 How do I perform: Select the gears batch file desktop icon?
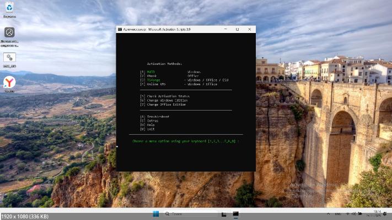[9, 57]
